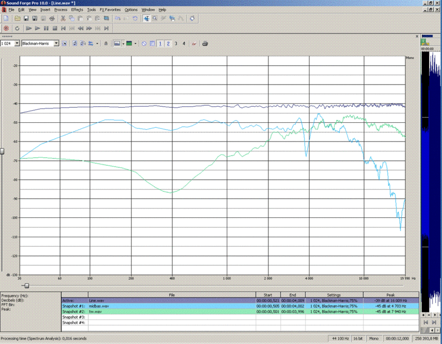Click the Cut scissors icon
The width and height of the screenshot is (442, 344).
click(x=64, y=18)
